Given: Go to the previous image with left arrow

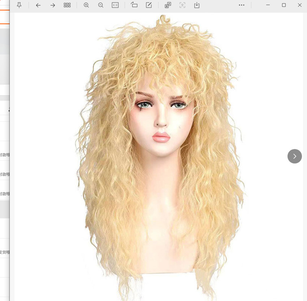Looking at the screenshot, I should (38, 5).
